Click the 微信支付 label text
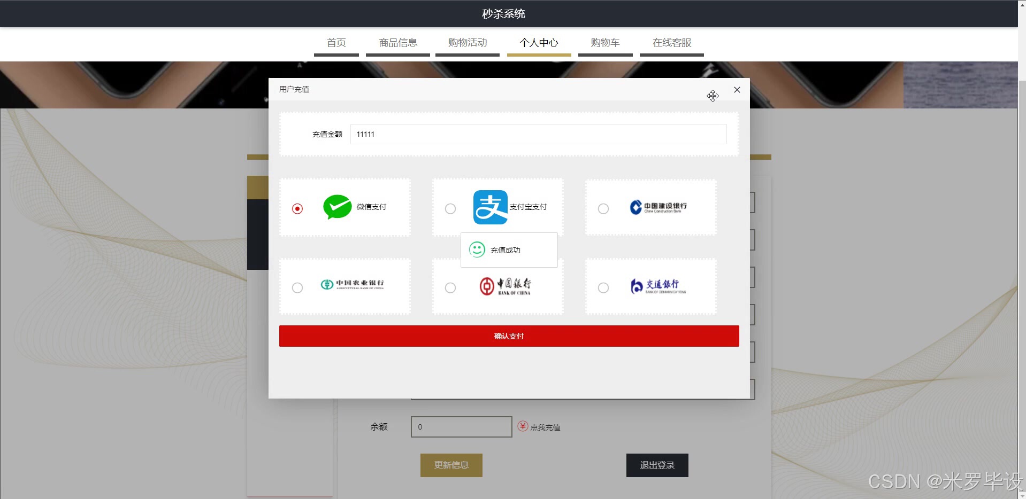 click(x=371, y=207)
